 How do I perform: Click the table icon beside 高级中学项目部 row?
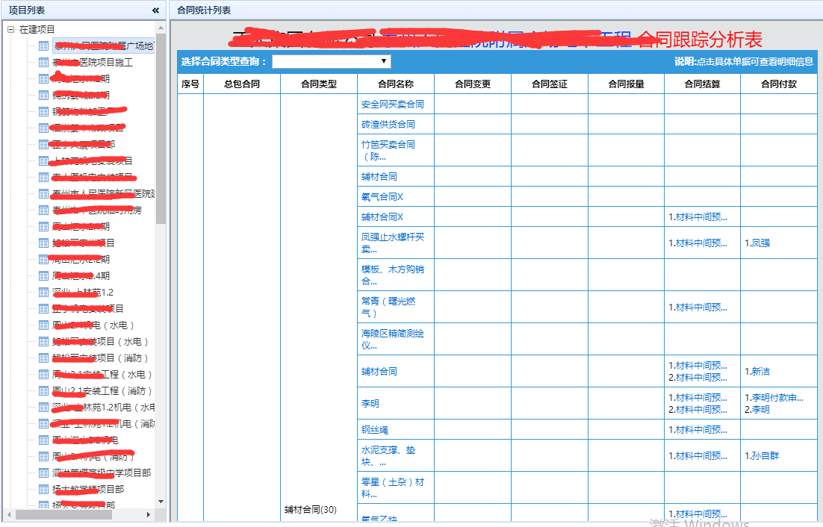tap(43, 473)
